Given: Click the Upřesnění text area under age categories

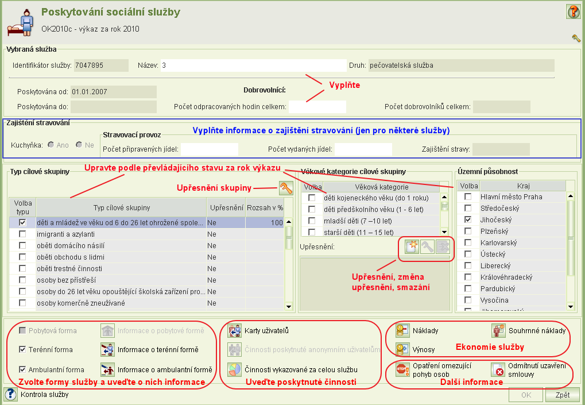Looking at the screenshot, I should [x=375, y=284].
